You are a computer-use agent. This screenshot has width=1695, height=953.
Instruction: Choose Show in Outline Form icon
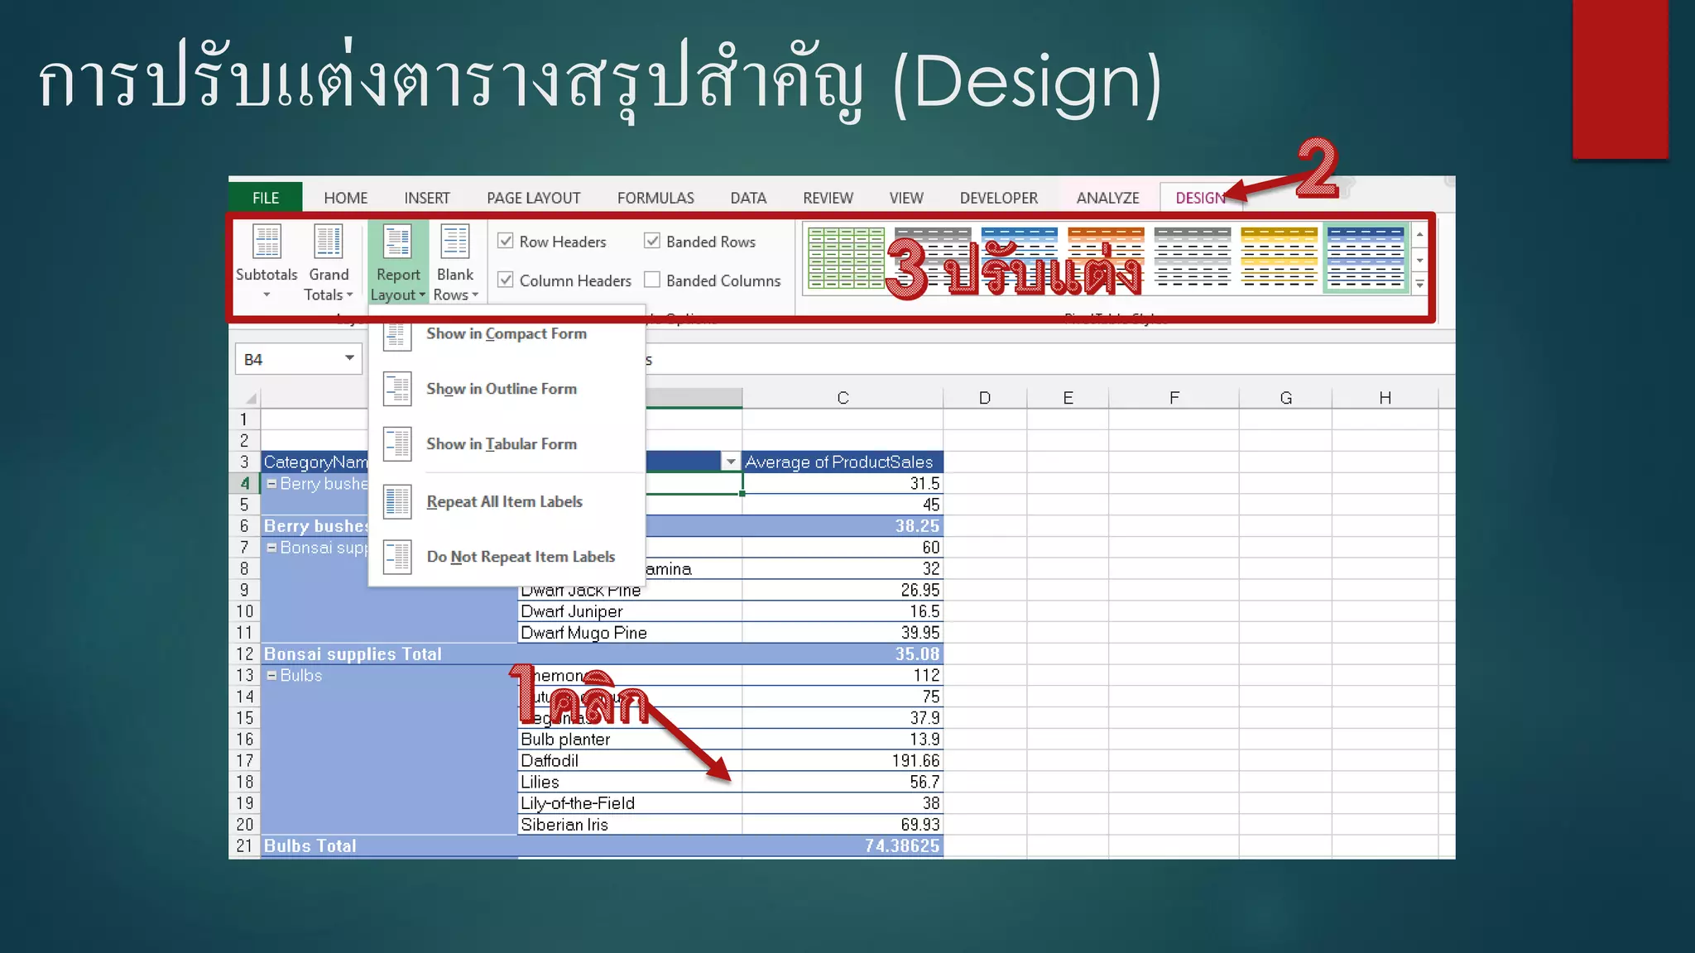click(397, 389)
